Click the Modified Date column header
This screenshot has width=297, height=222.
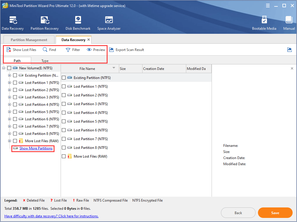click(x=198, y=69)
